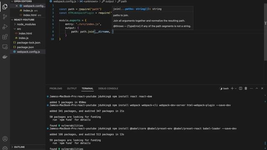The image size is (267, 150).
Task: Open the Explorer view in activity bar
Action: 5,7
